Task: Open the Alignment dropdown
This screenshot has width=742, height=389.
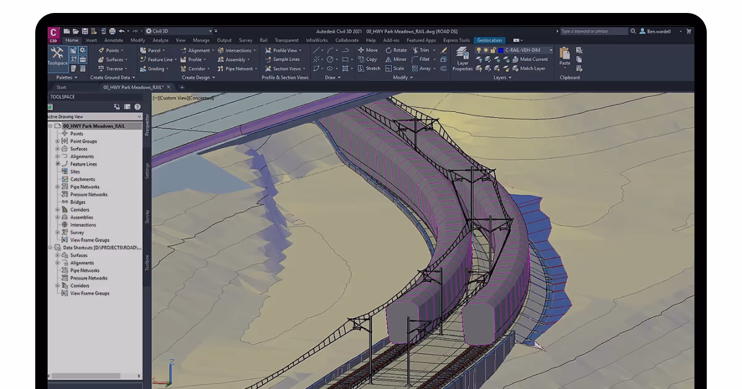Action: pyautogui.click(x=197, y=50)
